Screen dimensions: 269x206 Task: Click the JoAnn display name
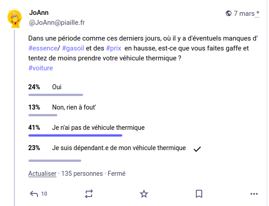tap(39, 13)
